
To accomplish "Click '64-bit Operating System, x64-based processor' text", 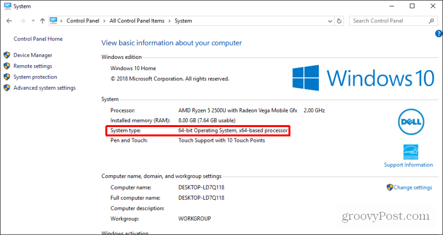I will pyautogui.click(x=233, y=131).
